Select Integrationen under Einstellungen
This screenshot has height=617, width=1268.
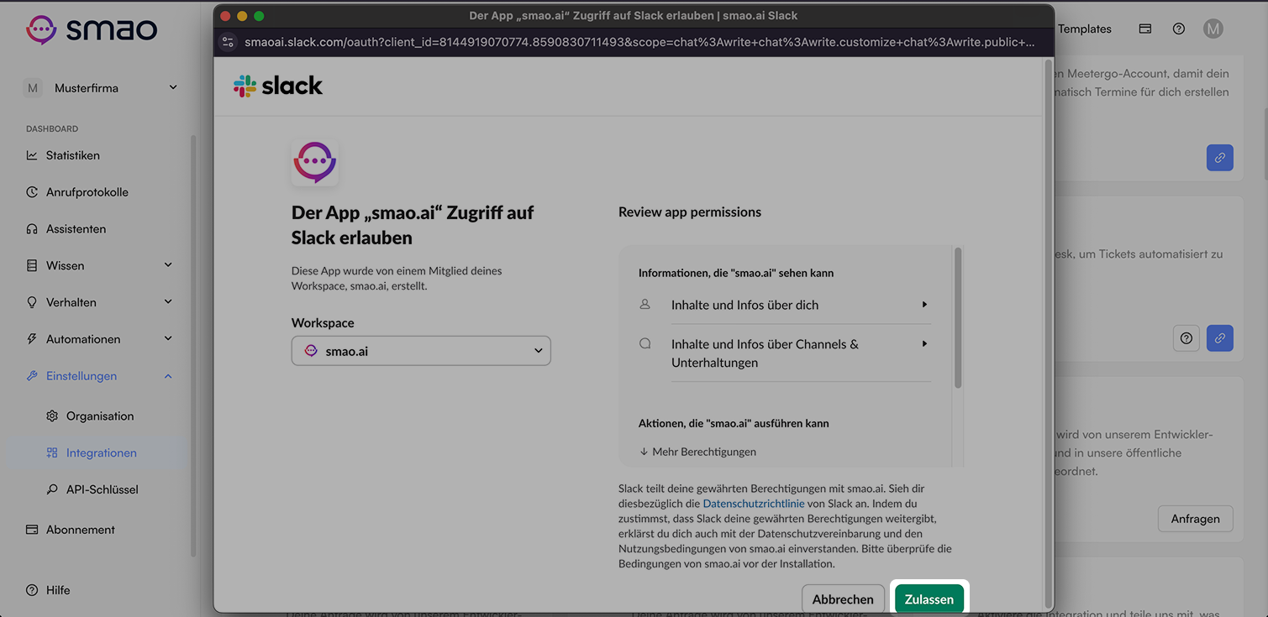point(101,452)
